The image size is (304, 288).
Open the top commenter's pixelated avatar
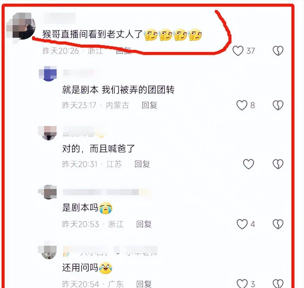pyautogui.click(x=21, y=26)
